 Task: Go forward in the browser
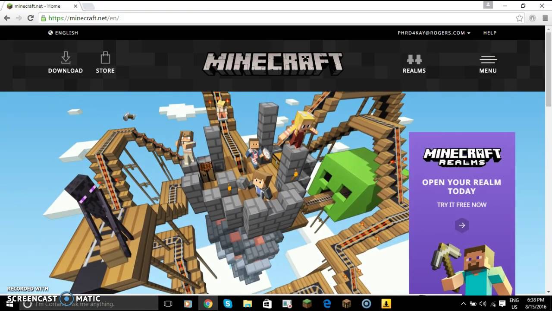coord(19,18)
